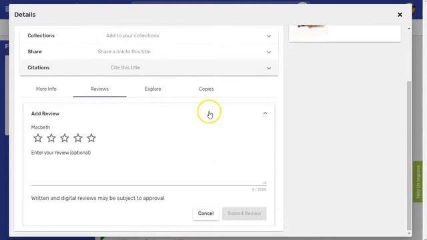Click the dialog vertical scrollbar

click(409, 155)
